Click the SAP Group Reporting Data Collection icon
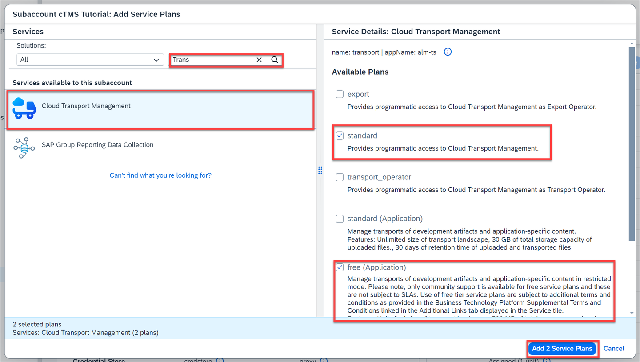640x362 pixels. pyautogui.click(x=24, y=147)
